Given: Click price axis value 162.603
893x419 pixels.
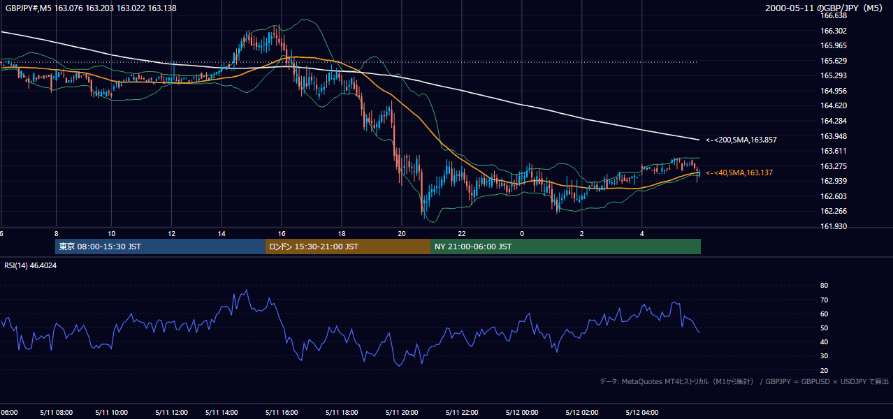Looking at the screenshot, I should (833, 196).
